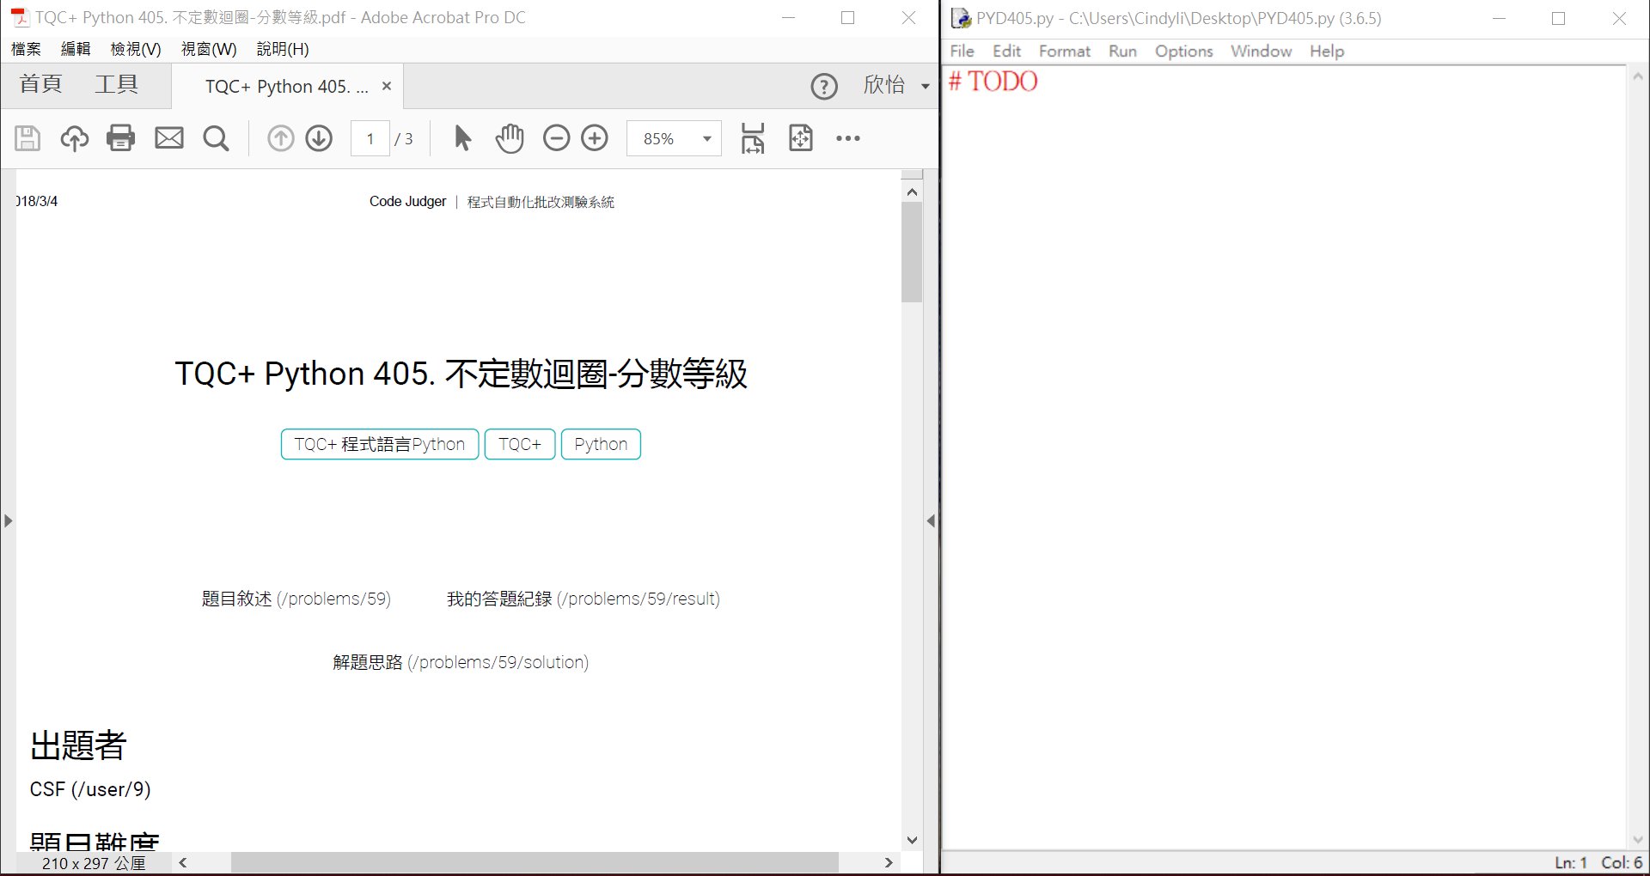The width and height of the screenshot is (1650, 876).
Task: Maximize the IDLE PYD405.py window
Action: (x=1558, y=18)
